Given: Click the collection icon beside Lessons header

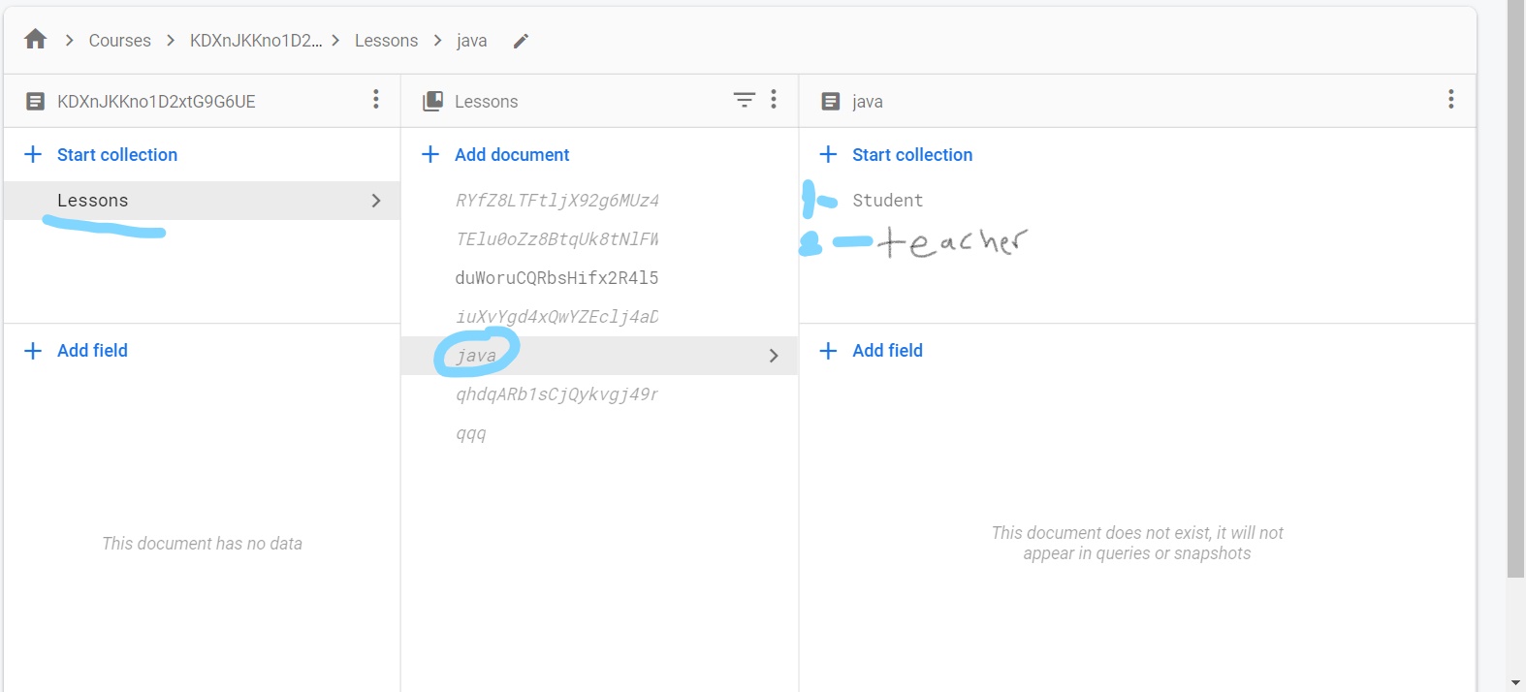Looking at the screenshot, I should click(432, 102).
